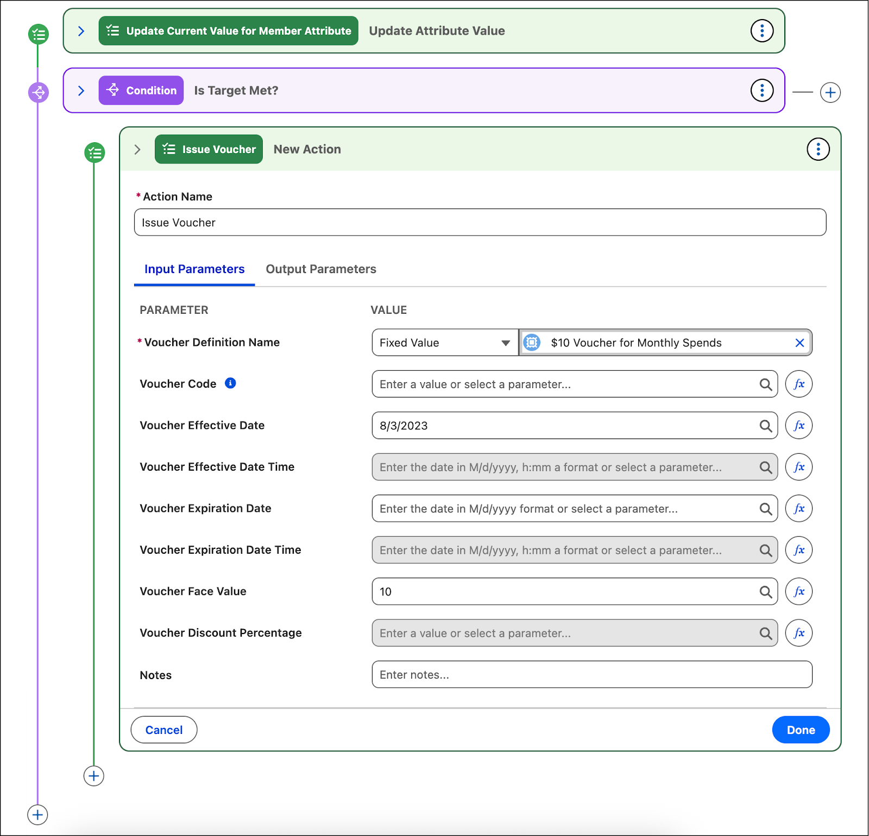Click Cancel button
The image size is (869, 836).
point(164,730)
